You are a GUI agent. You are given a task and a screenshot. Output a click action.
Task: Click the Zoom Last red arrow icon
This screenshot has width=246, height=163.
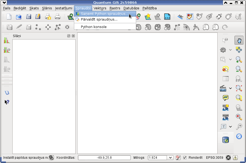click(x=239, y=117)
